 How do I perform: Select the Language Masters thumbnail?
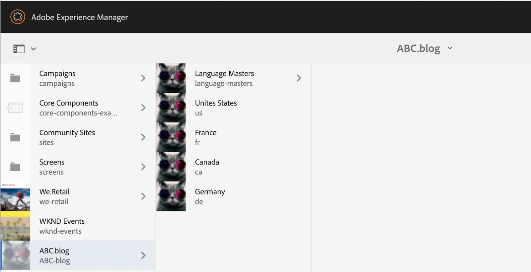171,78
